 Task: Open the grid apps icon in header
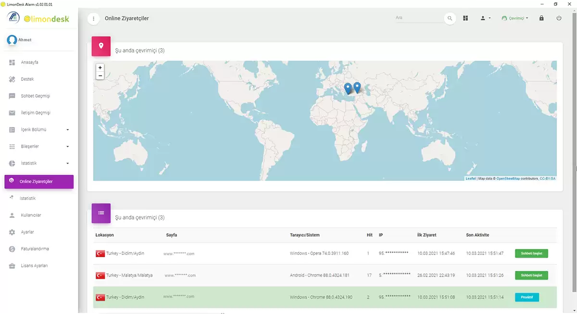click(465, 18)
